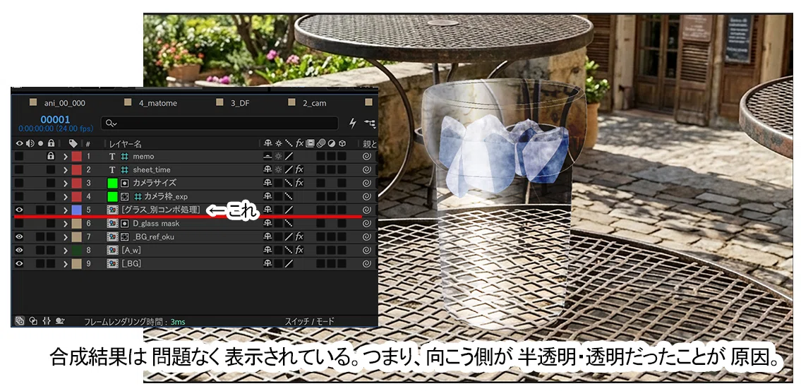Click fx switch on カメラサイズ layer

[x=299, y=183]
